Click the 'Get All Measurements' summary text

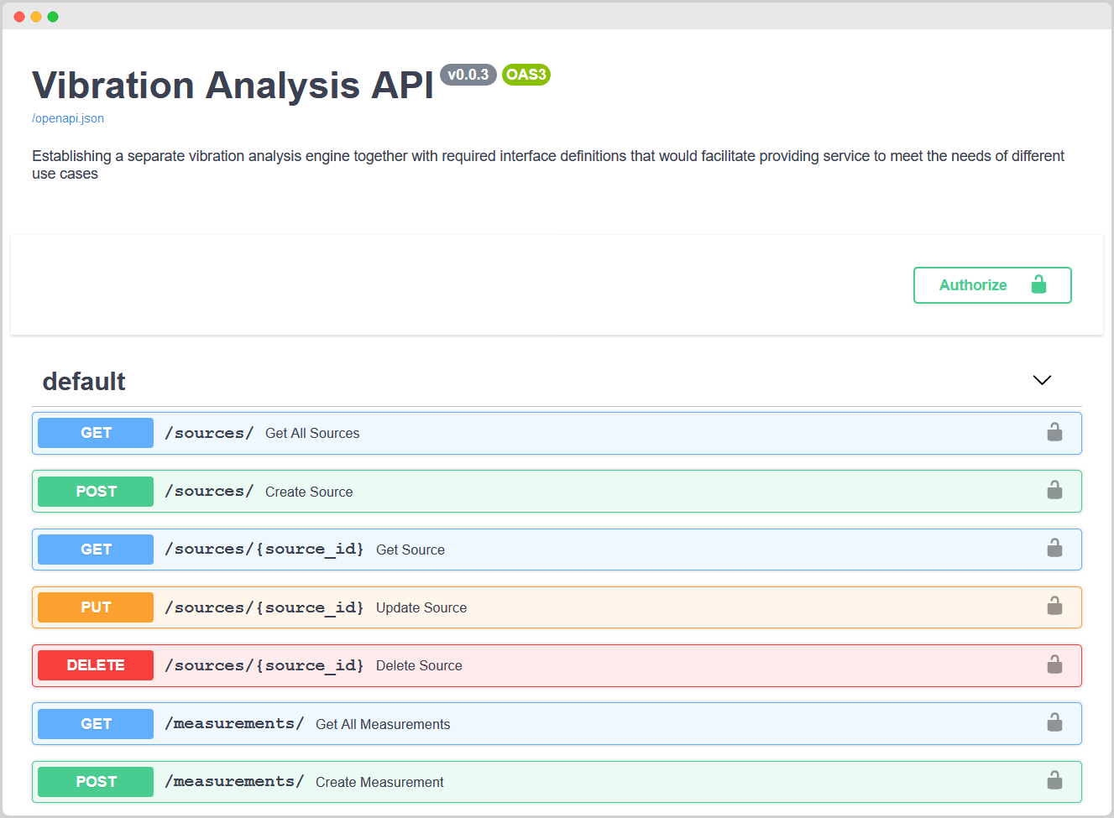click(x=383, y=724)
